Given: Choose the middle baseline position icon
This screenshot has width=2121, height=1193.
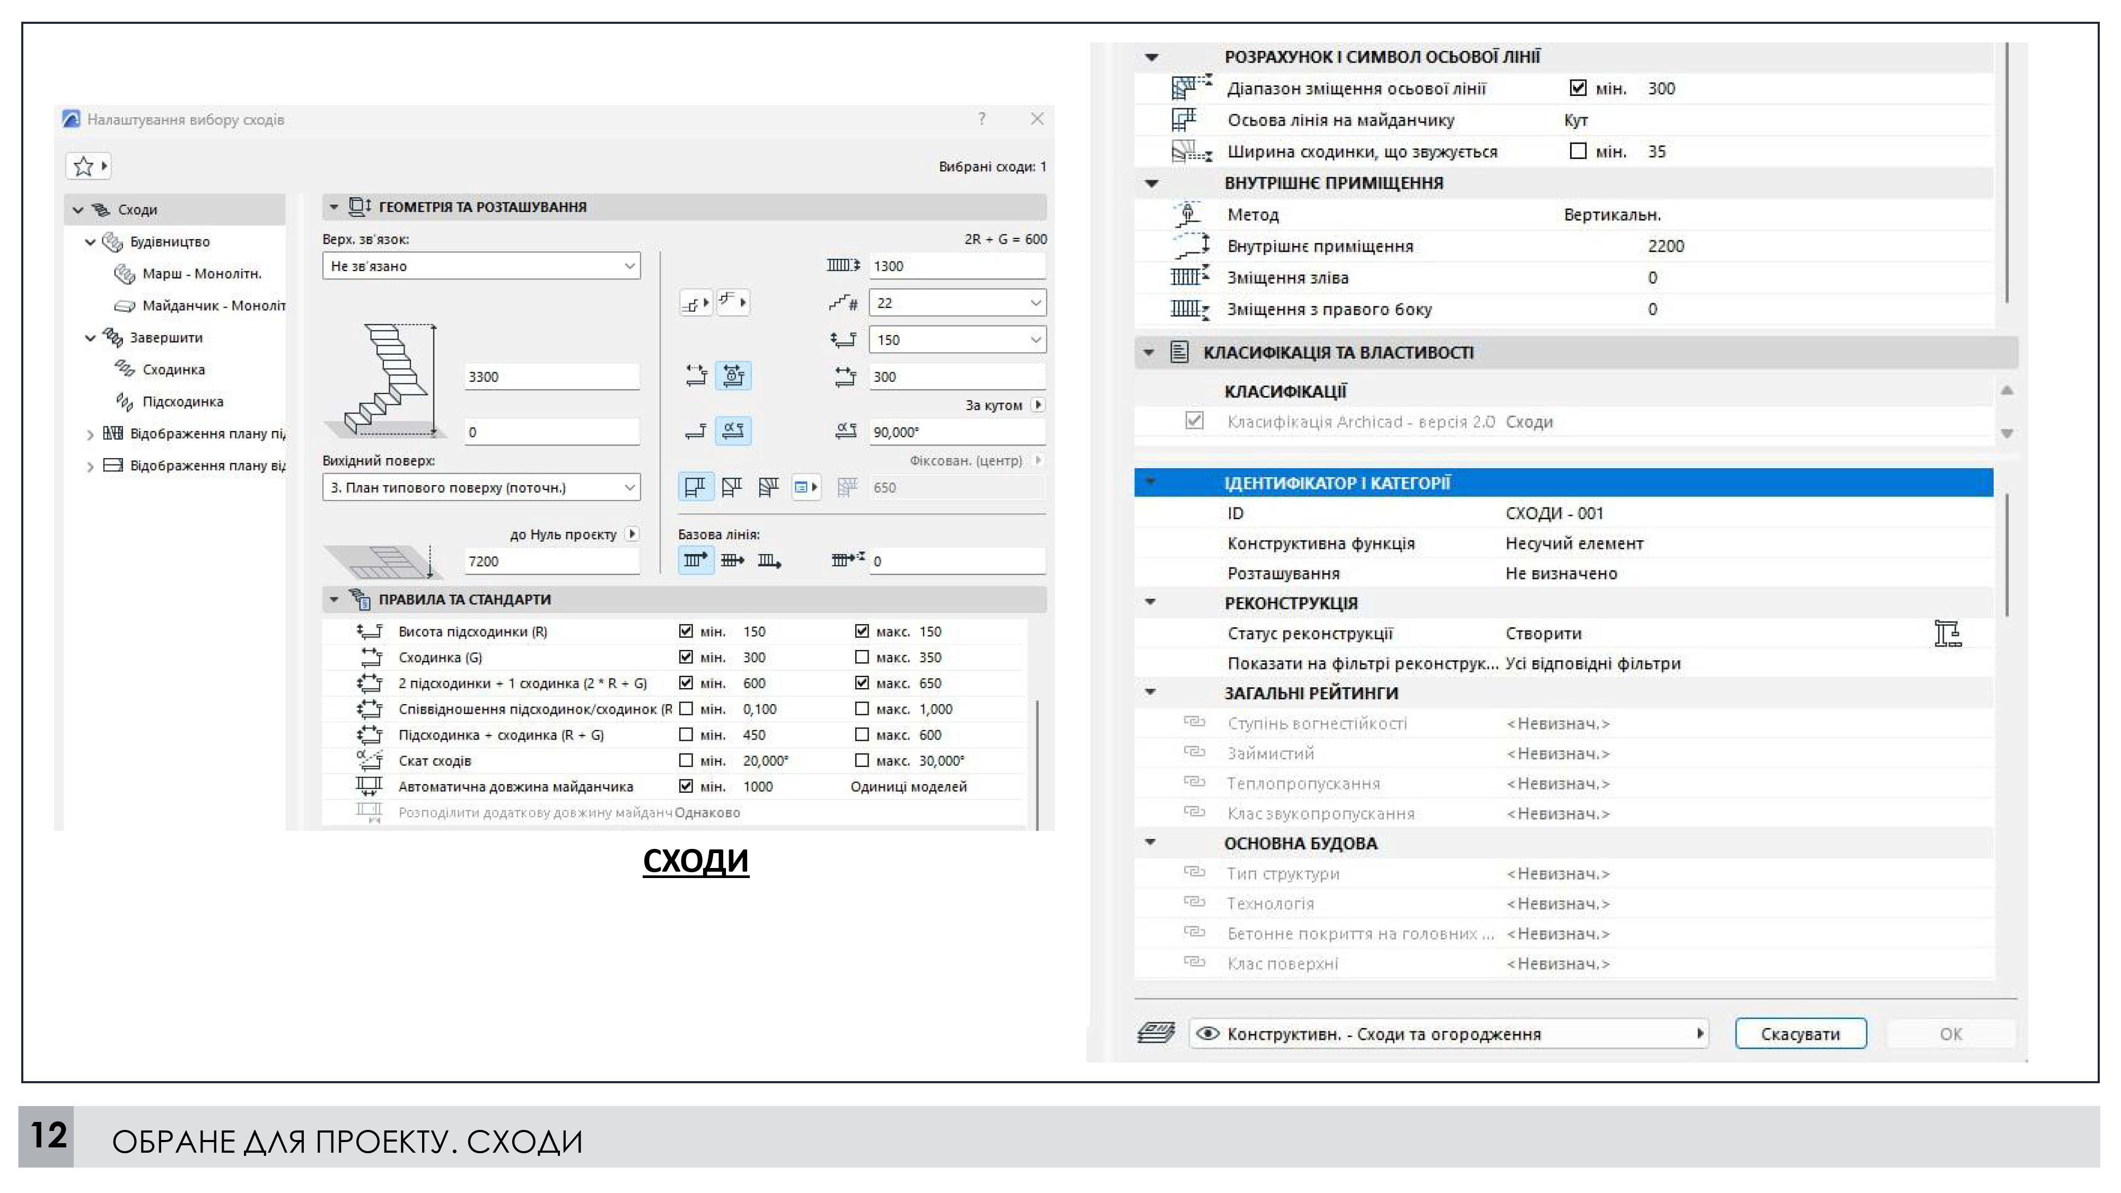Looking at the screenshot, I should (732, 560).
